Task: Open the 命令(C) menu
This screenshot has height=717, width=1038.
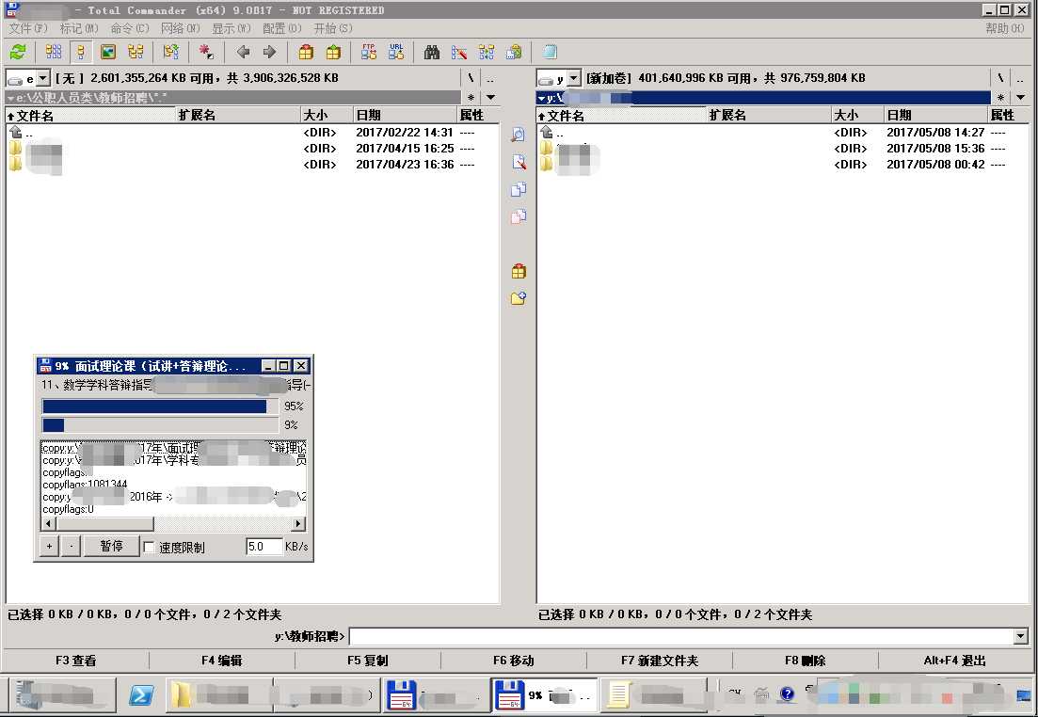Action: click(129, 28)
